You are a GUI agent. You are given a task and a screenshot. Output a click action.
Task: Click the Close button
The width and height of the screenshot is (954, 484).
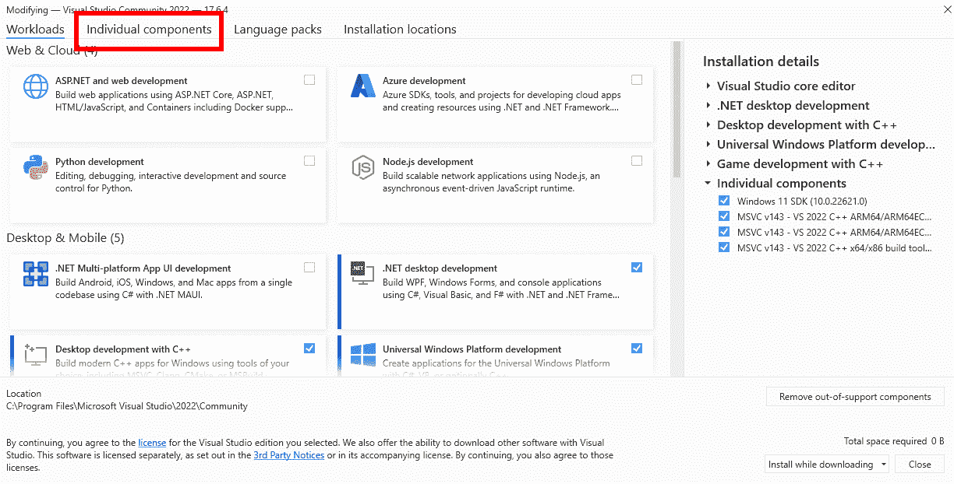click(920, 465)
